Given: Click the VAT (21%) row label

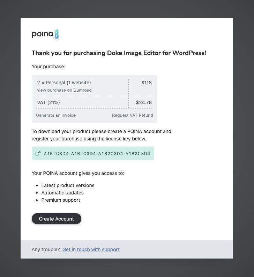Looking at the screenshot, I should pyautogui.click(x=48, y=102).
